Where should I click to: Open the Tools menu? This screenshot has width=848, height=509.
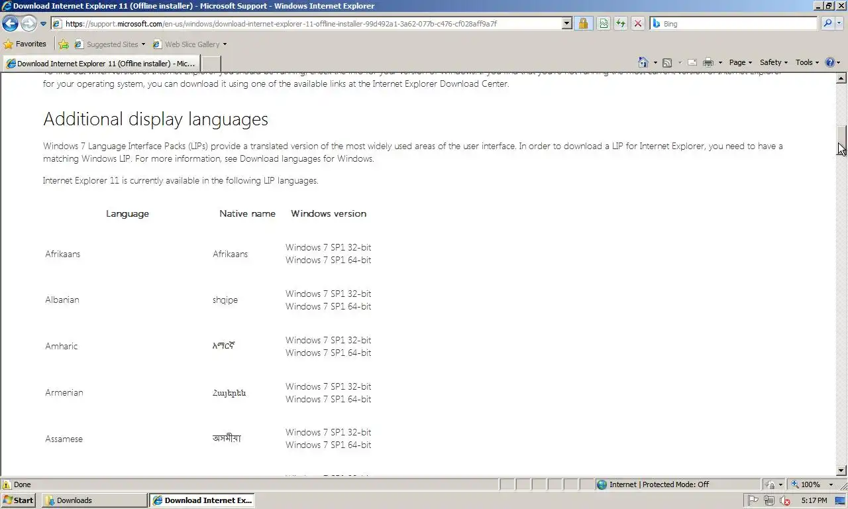(807, 62)
